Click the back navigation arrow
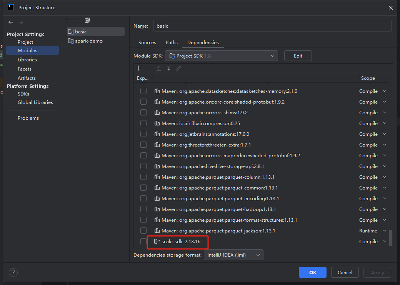Screen dimensions: 400x285 11,22
